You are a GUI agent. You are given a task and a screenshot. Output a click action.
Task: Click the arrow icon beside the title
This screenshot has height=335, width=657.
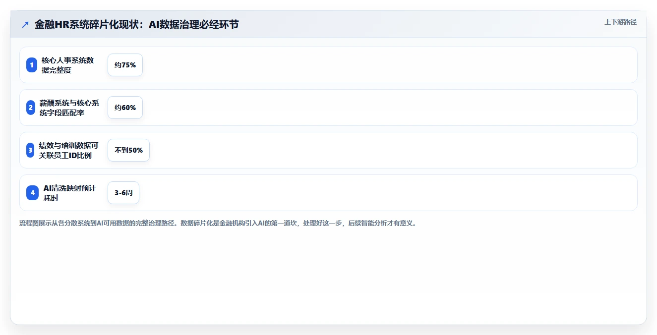(x=25, y=24)
